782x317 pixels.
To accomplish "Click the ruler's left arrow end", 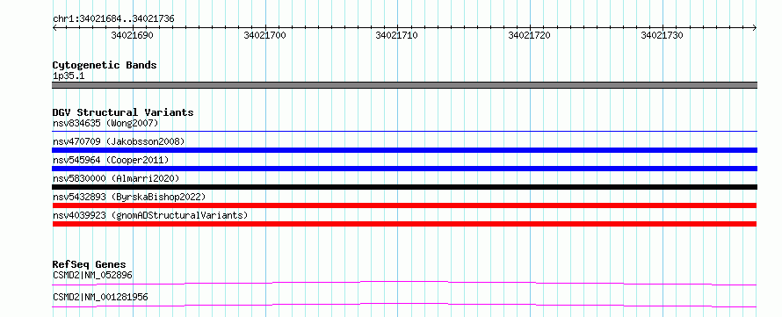I will pyautogui.click(x=54, y=28).
